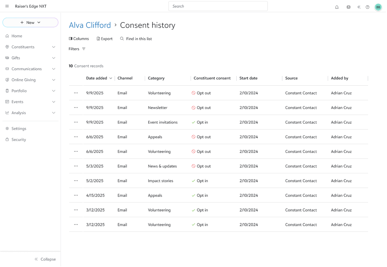Open row actions for 5/2/2025 Impact stories

pos(76,181)
